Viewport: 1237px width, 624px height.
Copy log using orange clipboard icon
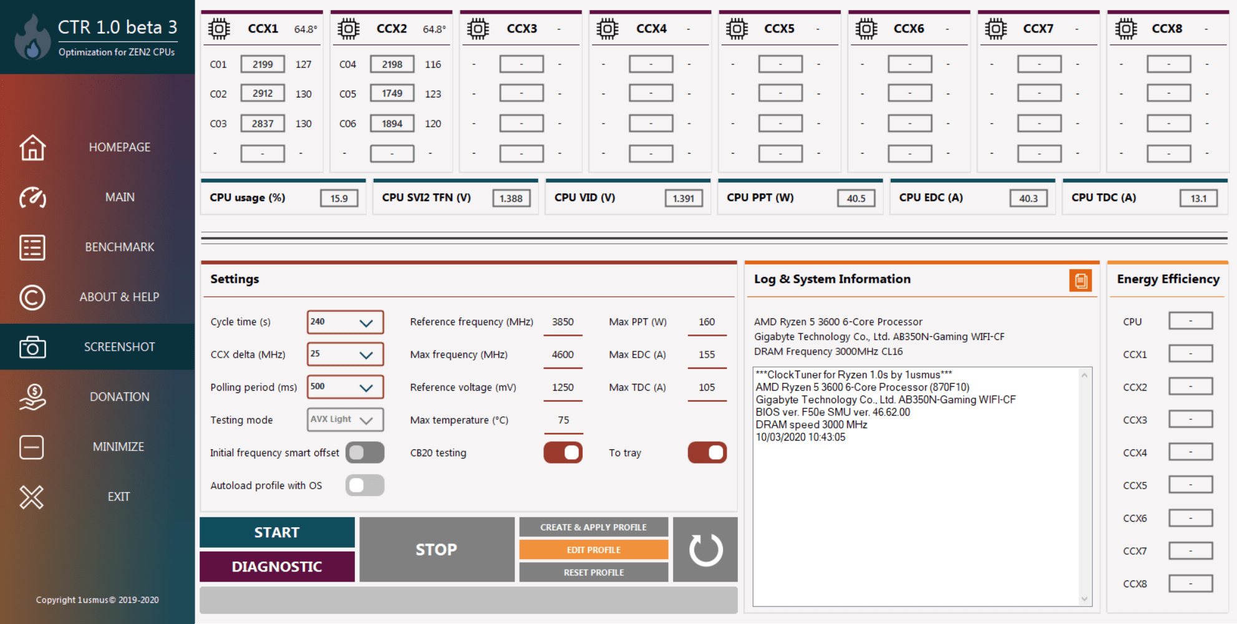click(1080, 281)
